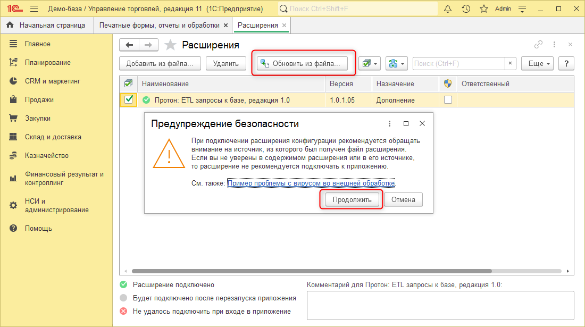Click Продолжить in the warning dialog
The height and width of the screenshot is (327, 585).
coord(352,199)
